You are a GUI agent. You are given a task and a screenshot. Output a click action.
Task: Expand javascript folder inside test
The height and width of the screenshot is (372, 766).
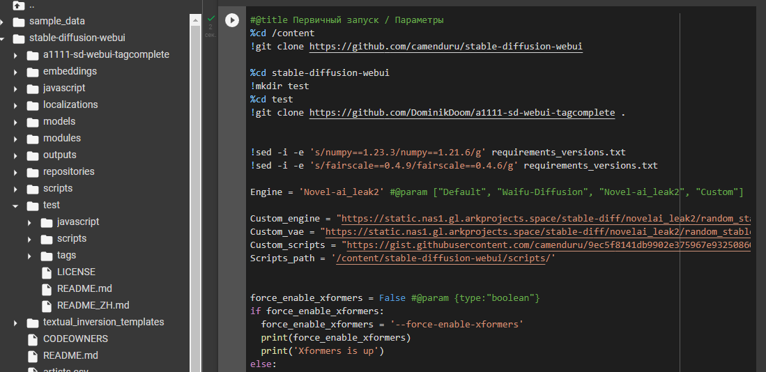coord(29,222)
